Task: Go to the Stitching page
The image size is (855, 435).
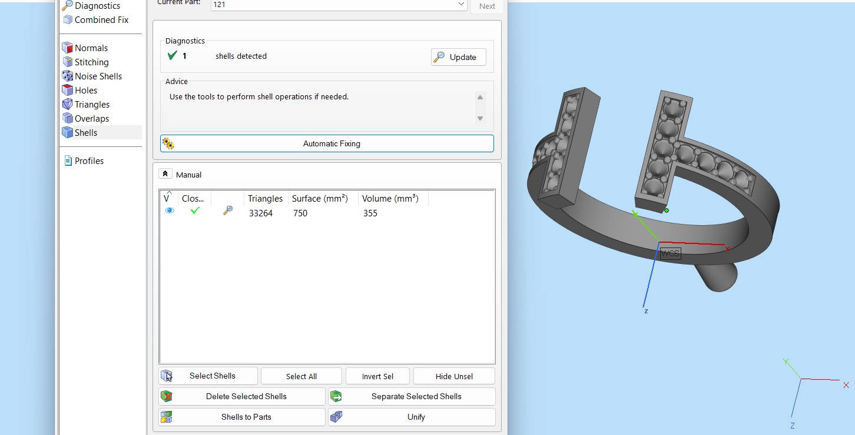Action: [x=91, y=62]
